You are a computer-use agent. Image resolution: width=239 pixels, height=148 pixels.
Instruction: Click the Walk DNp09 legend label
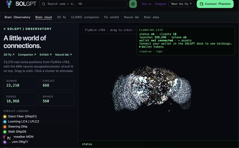(17, 132)
